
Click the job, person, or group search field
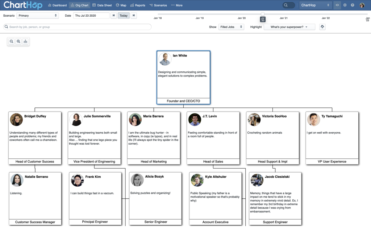coord(78,27)
